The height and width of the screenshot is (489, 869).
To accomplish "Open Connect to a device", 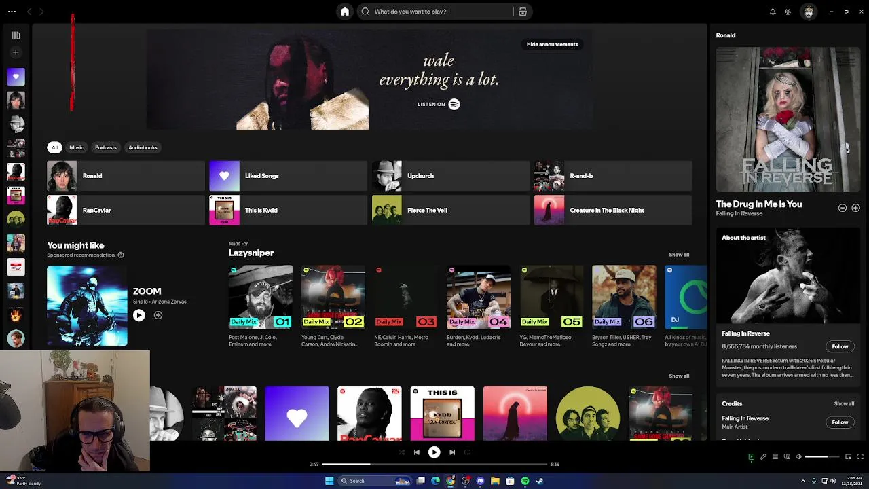I will (x=786, y=457).
